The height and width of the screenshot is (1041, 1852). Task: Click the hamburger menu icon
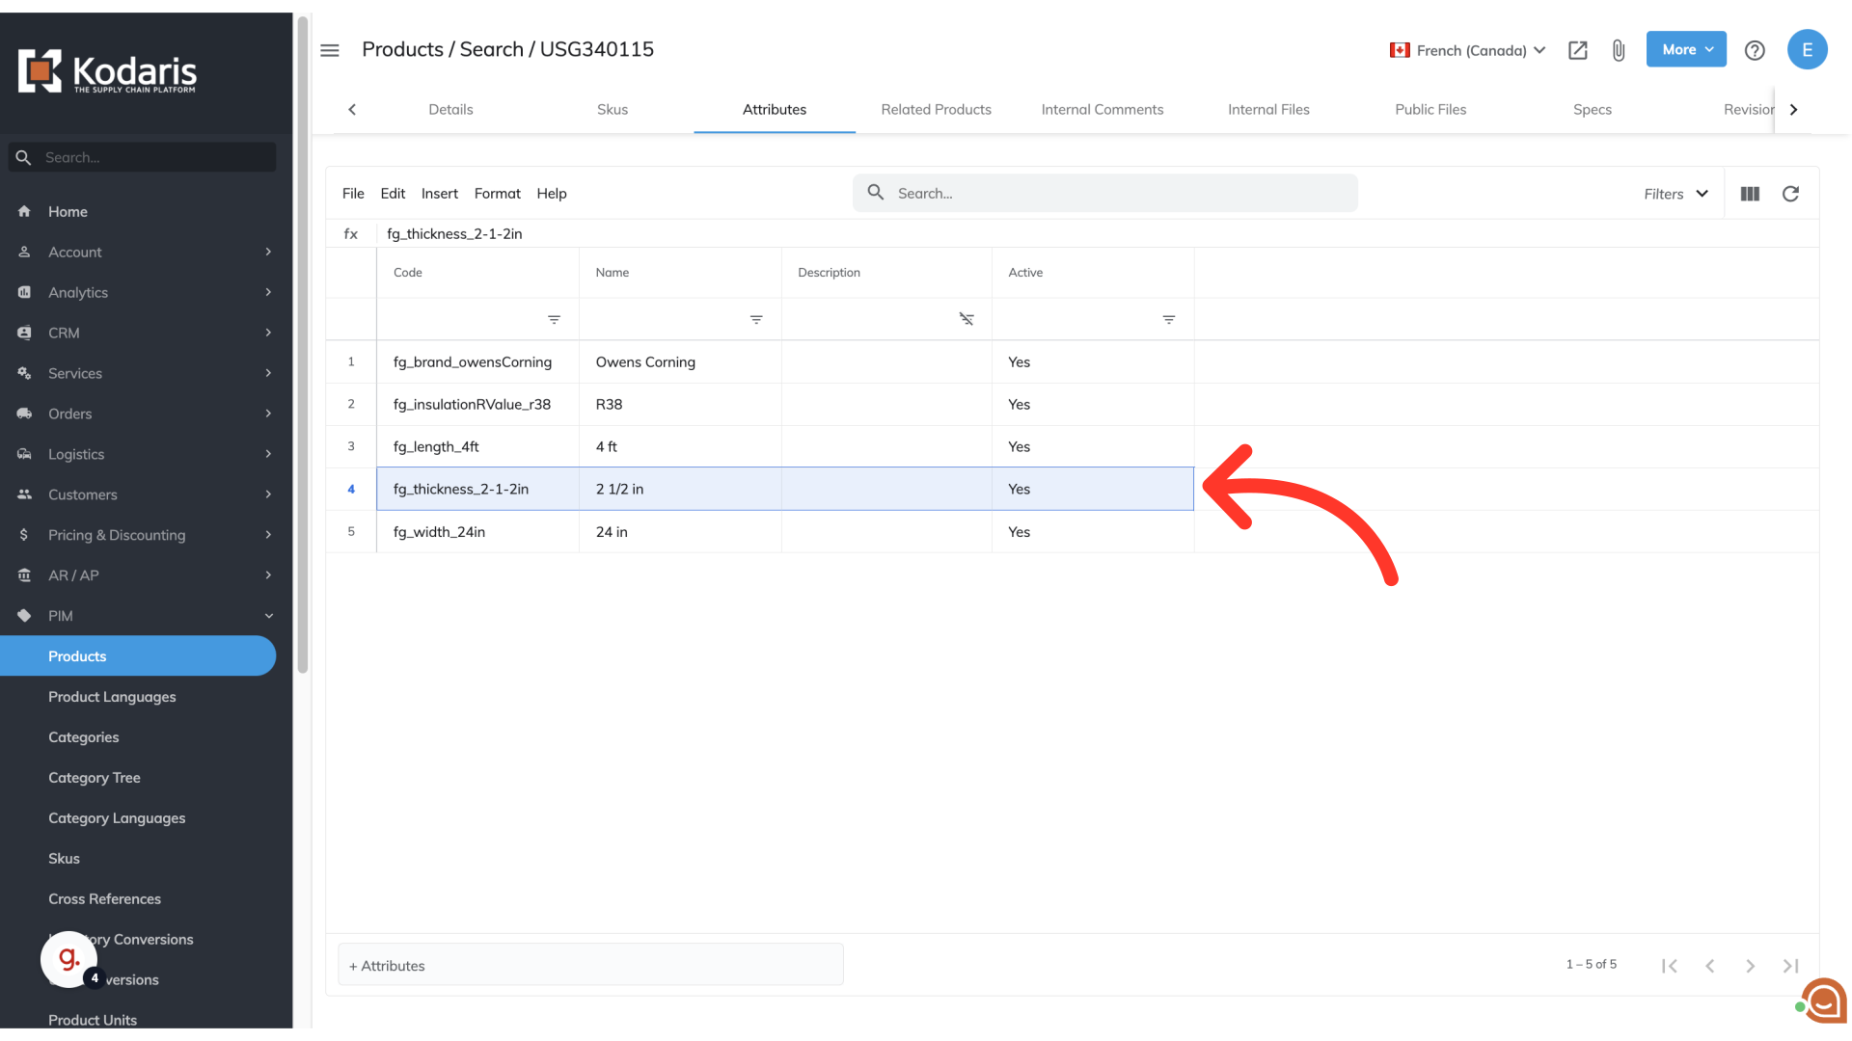(330, 50)
